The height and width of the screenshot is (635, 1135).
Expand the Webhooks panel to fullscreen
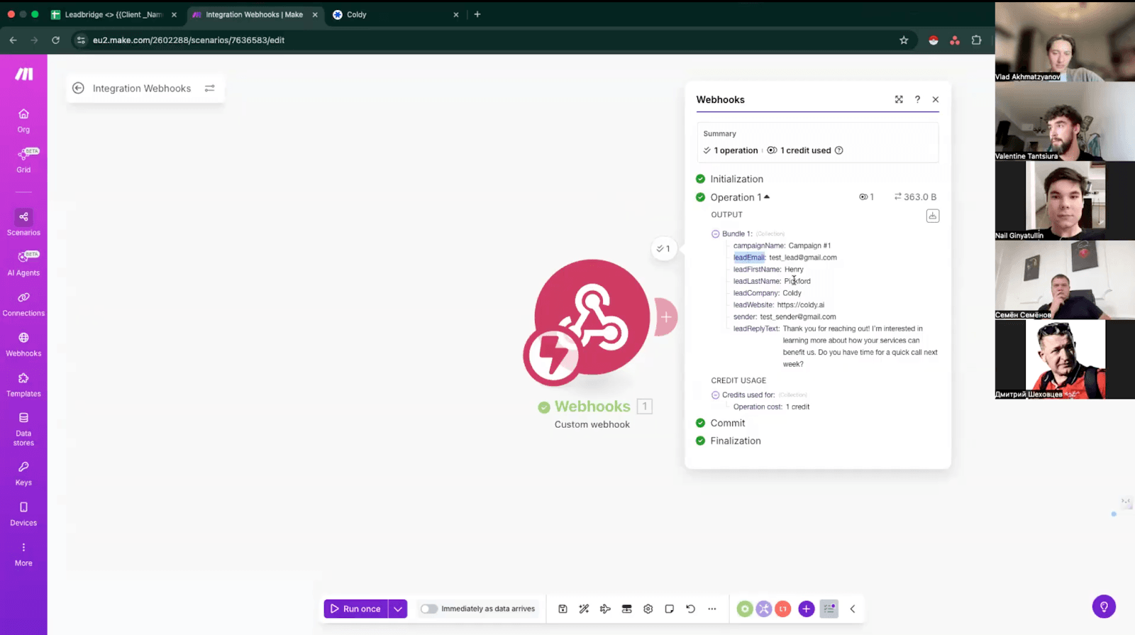tap(899, 99)
